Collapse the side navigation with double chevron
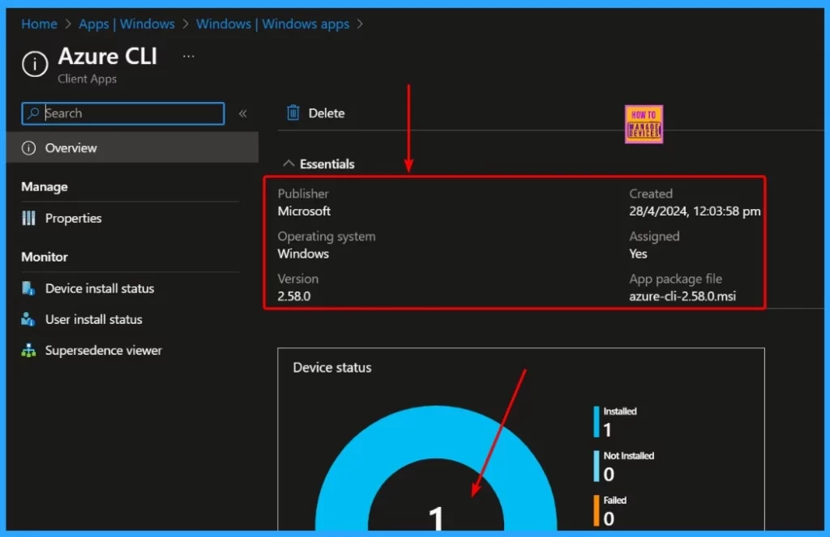 pos(243,113)
